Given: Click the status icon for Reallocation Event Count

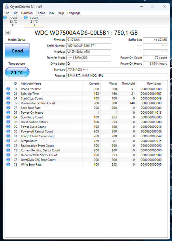Looking at the screenshot, I should tap(8, 145).
